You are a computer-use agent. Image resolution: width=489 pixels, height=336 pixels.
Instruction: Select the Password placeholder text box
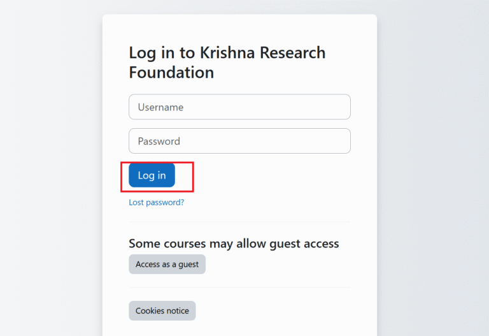pos(239,141)
